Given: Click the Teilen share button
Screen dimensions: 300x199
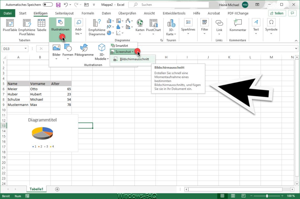Looking at the screenshot, I should tap(277, 13).
